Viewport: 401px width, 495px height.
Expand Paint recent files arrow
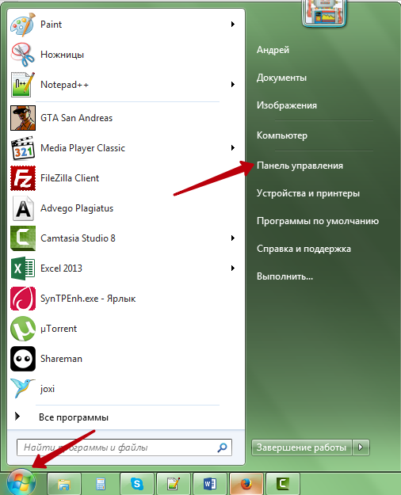point(233,25)
